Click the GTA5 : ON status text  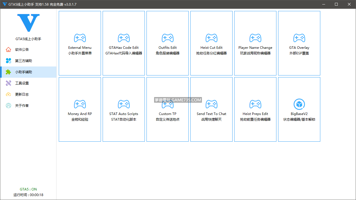tap(28, 189)
